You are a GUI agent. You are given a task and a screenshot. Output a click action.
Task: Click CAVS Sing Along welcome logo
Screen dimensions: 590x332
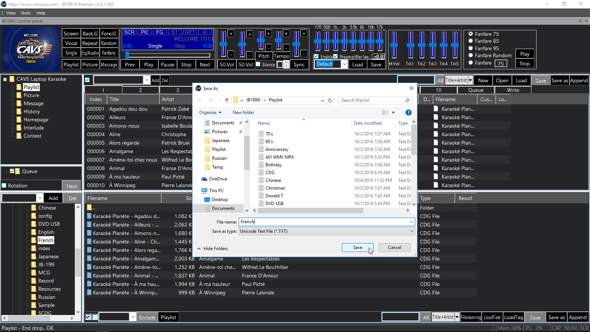pos(31,49)
